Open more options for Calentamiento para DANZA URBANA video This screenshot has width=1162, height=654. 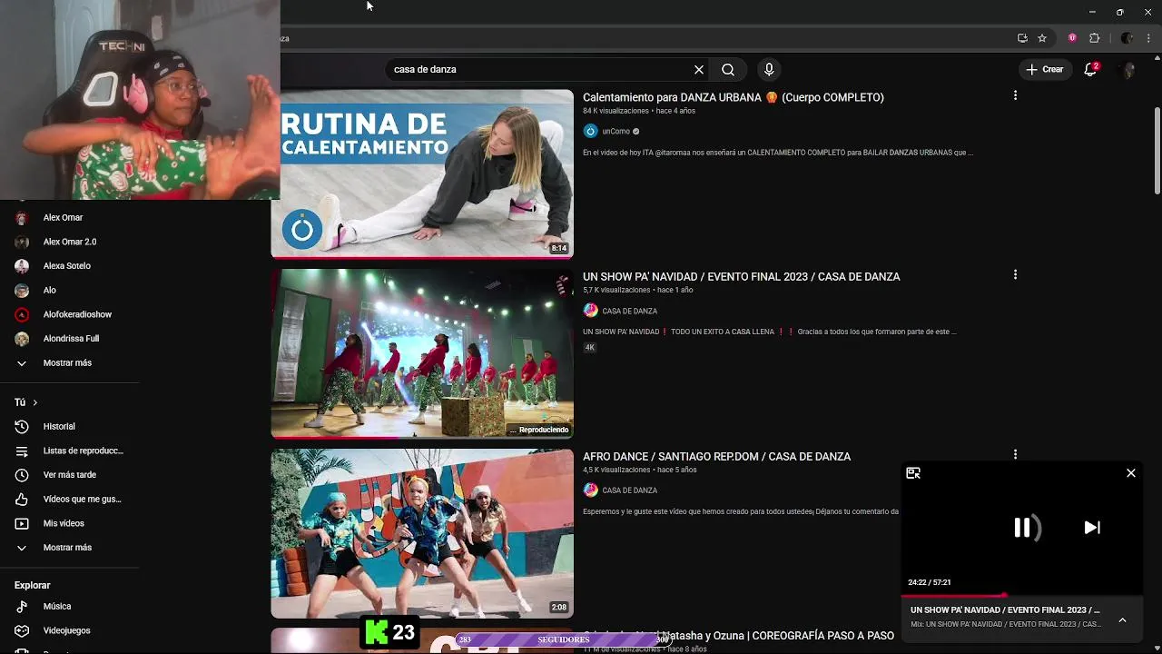click(x=1015, y=95)
